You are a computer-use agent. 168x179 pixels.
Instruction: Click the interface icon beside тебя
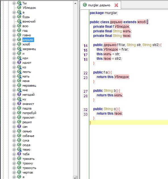19,154
